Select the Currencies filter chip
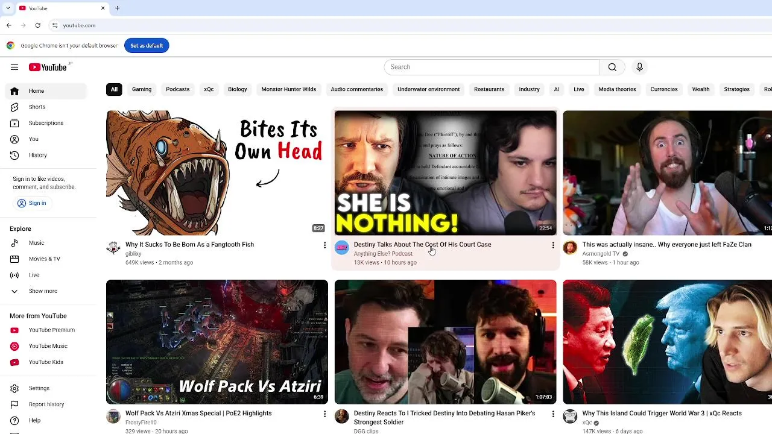The image size is (772, 434). tap(664, 89)
